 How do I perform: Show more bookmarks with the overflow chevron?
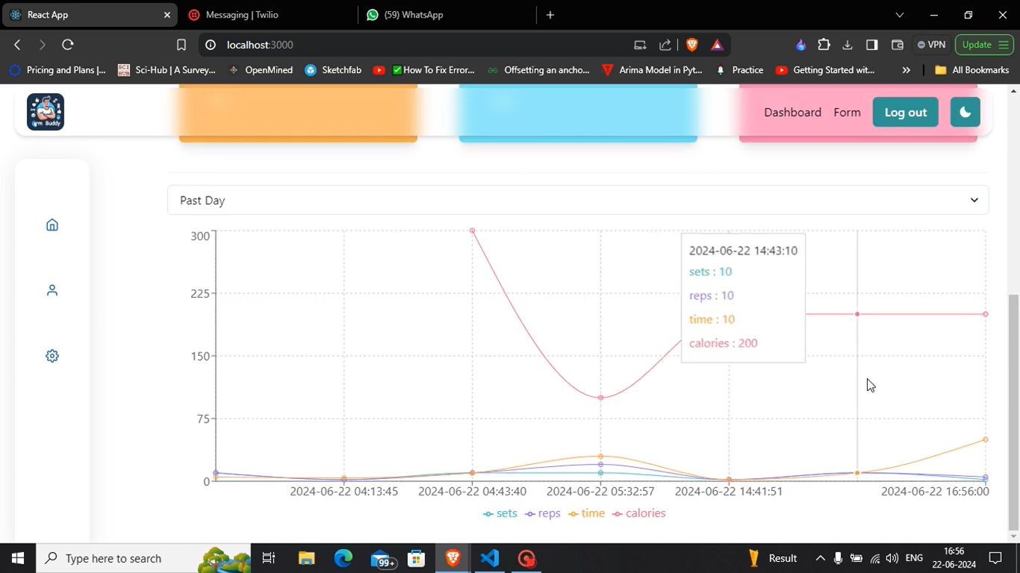pyautogui.click(x=906, y=70)
